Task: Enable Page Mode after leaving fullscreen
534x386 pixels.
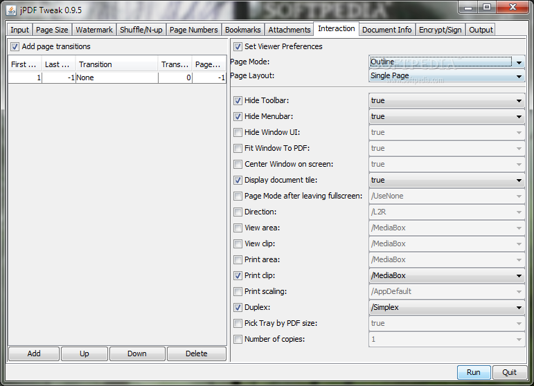Action: [238, 196]
